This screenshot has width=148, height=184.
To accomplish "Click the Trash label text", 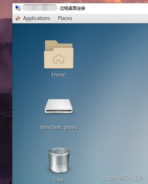I will [x=59, y=180].
